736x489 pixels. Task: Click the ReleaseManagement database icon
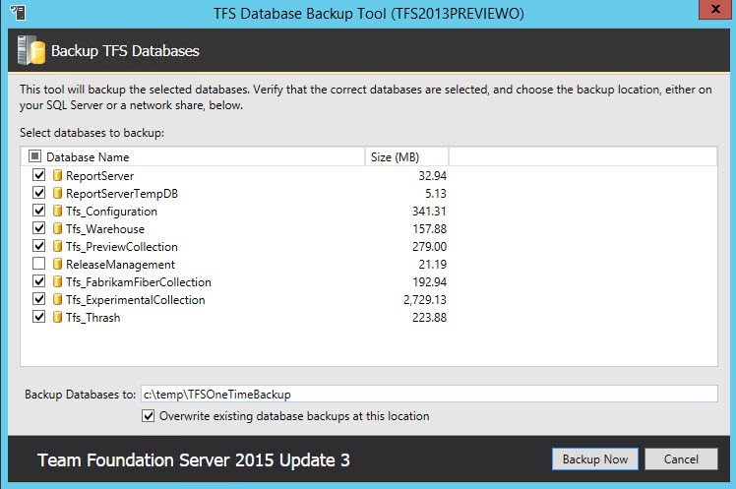57,265
